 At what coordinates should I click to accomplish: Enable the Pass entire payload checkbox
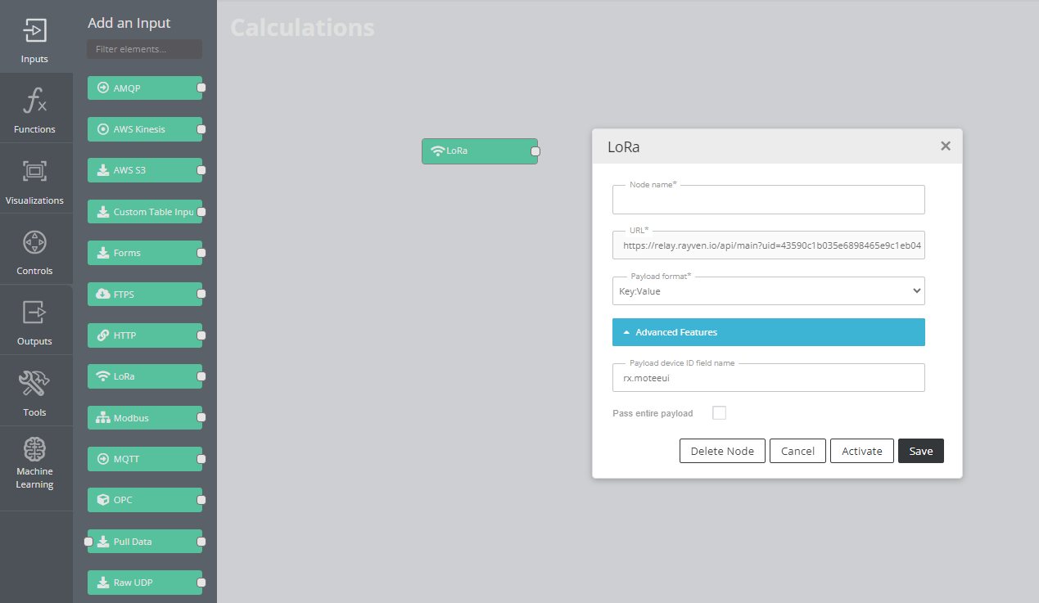click(719, 412)
